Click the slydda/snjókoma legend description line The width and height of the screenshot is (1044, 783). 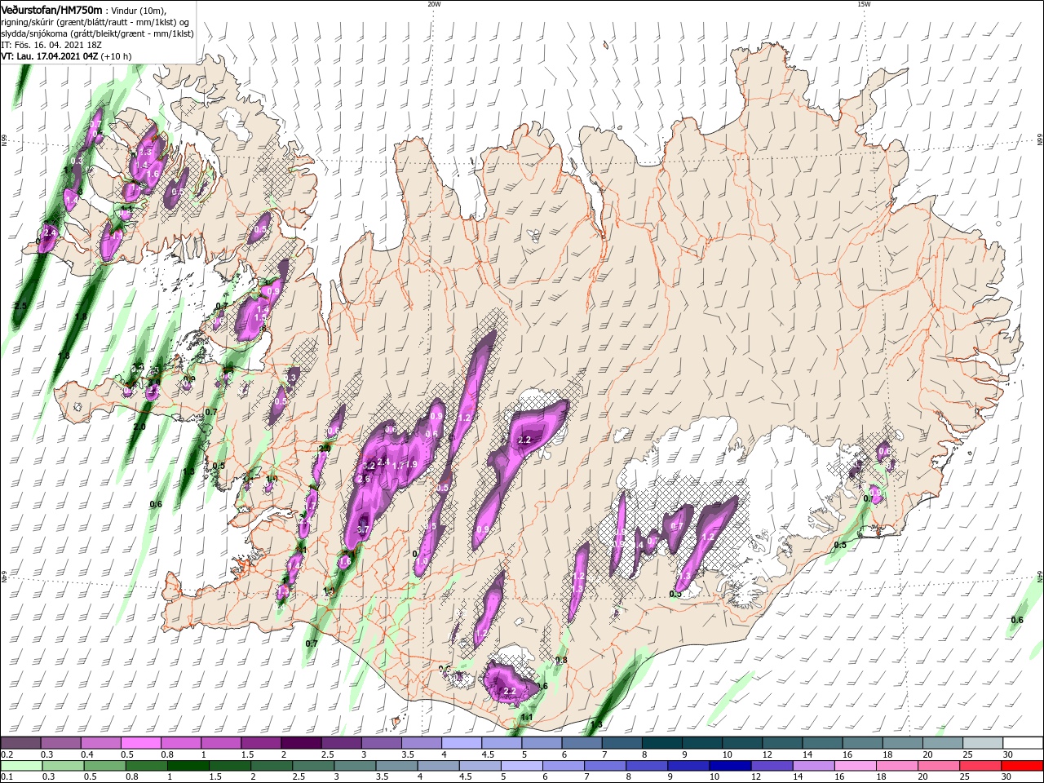point(97,33)
